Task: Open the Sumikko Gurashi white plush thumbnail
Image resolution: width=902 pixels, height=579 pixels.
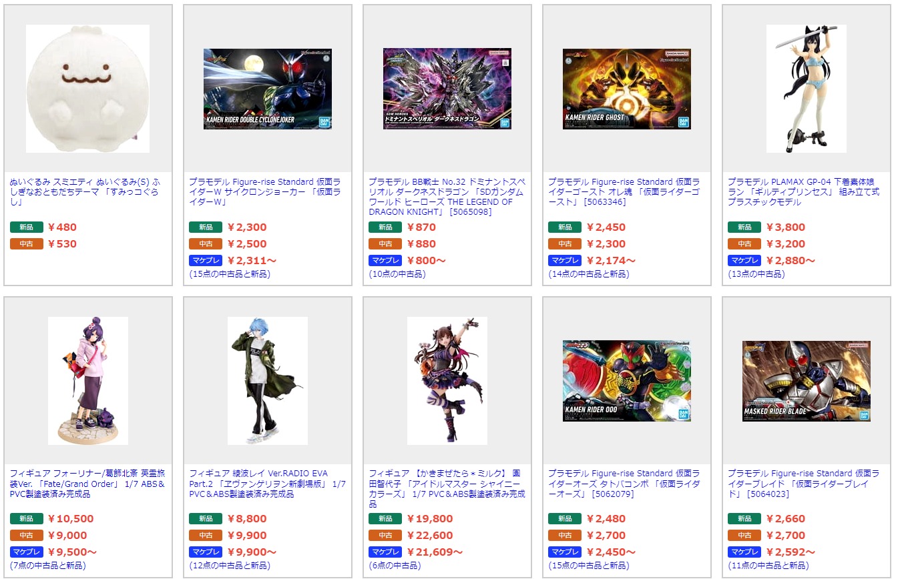Action: tap(87, 89)
